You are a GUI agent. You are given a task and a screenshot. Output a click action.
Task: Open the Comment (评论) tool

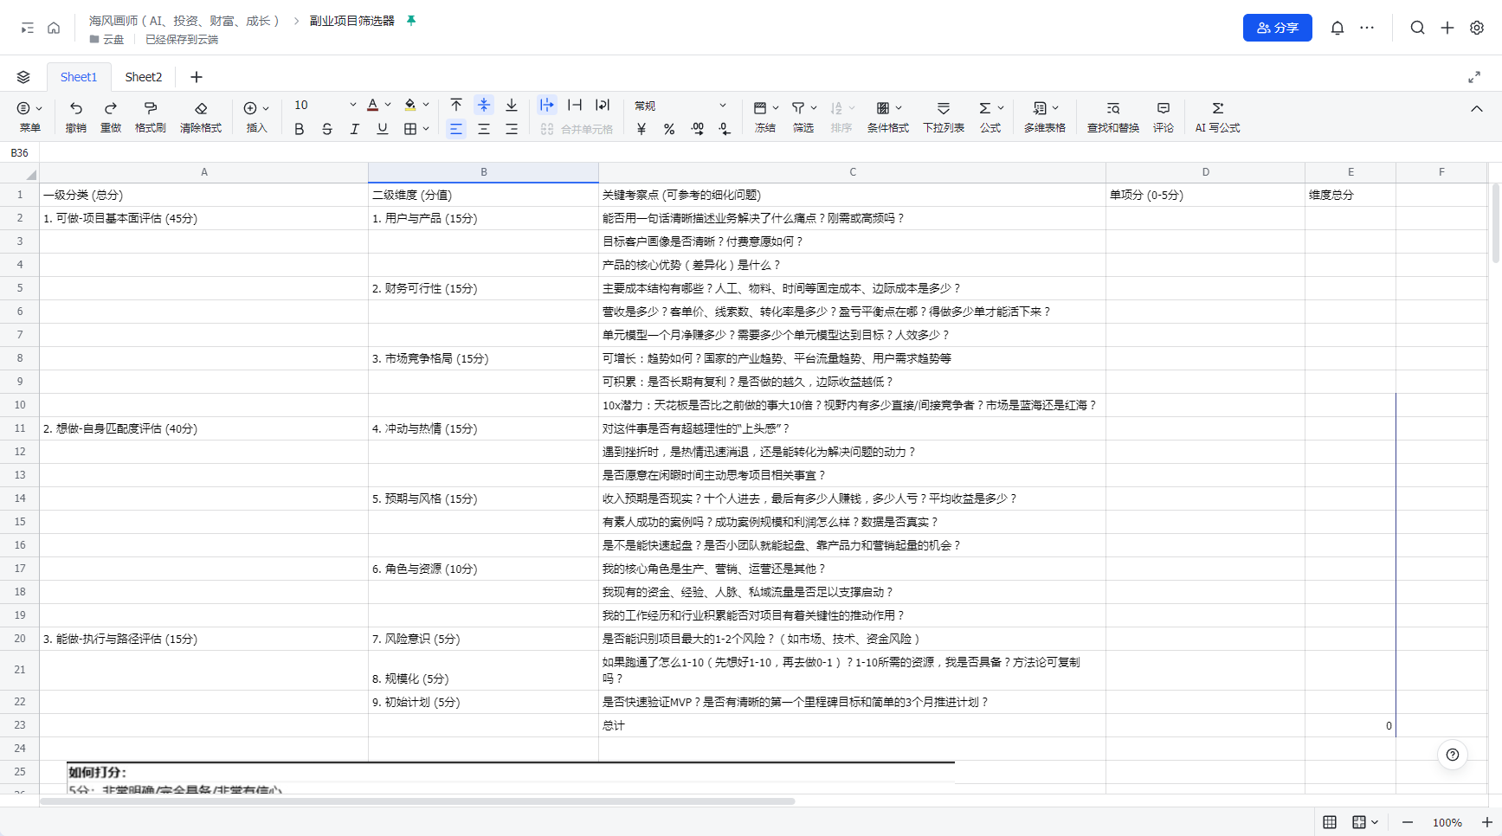1163,108
